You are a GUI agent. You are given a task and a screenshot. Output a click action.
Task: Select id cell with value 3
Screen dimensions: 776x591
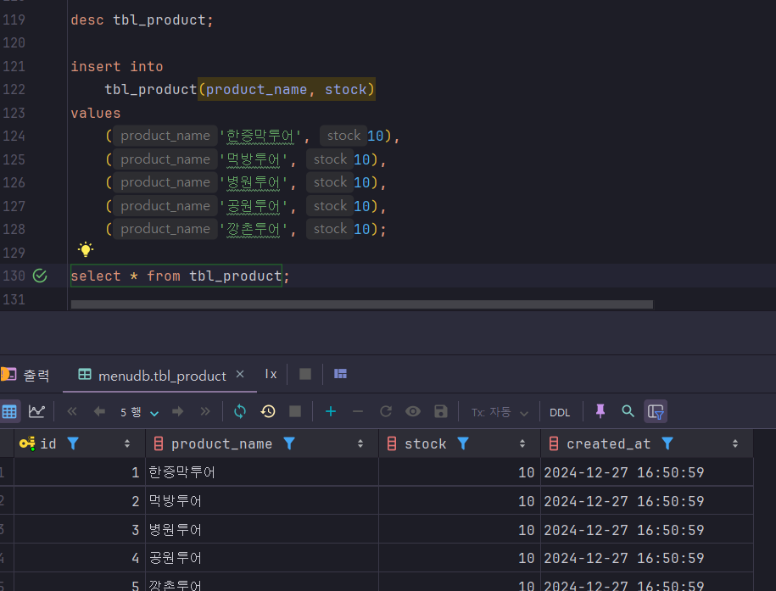click(80, 530)
